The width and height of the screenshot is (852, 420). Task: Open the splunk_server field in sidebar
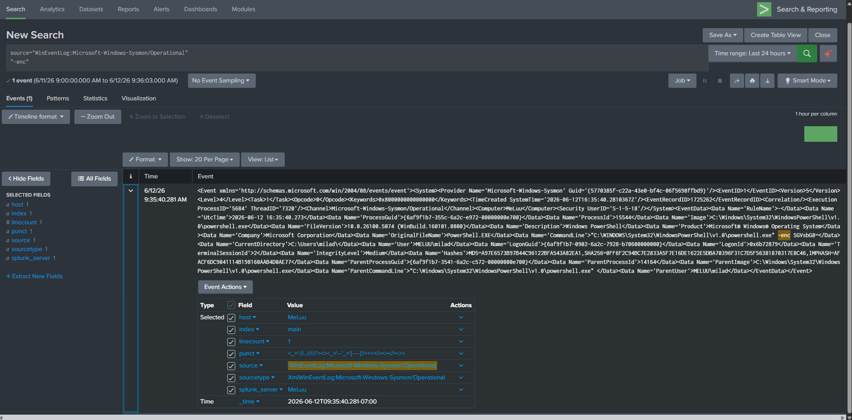[31, 258]
